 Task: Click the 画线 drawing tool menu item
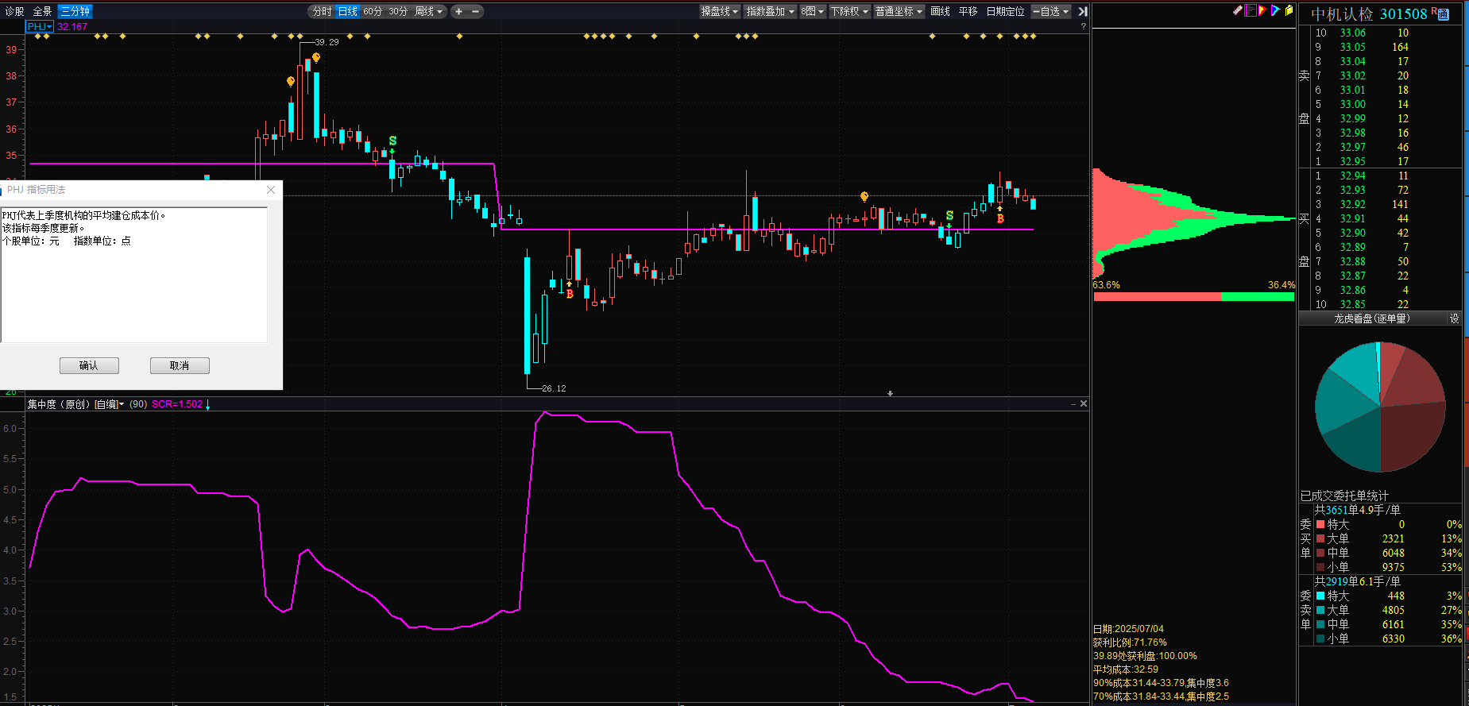tap(940, 11)
